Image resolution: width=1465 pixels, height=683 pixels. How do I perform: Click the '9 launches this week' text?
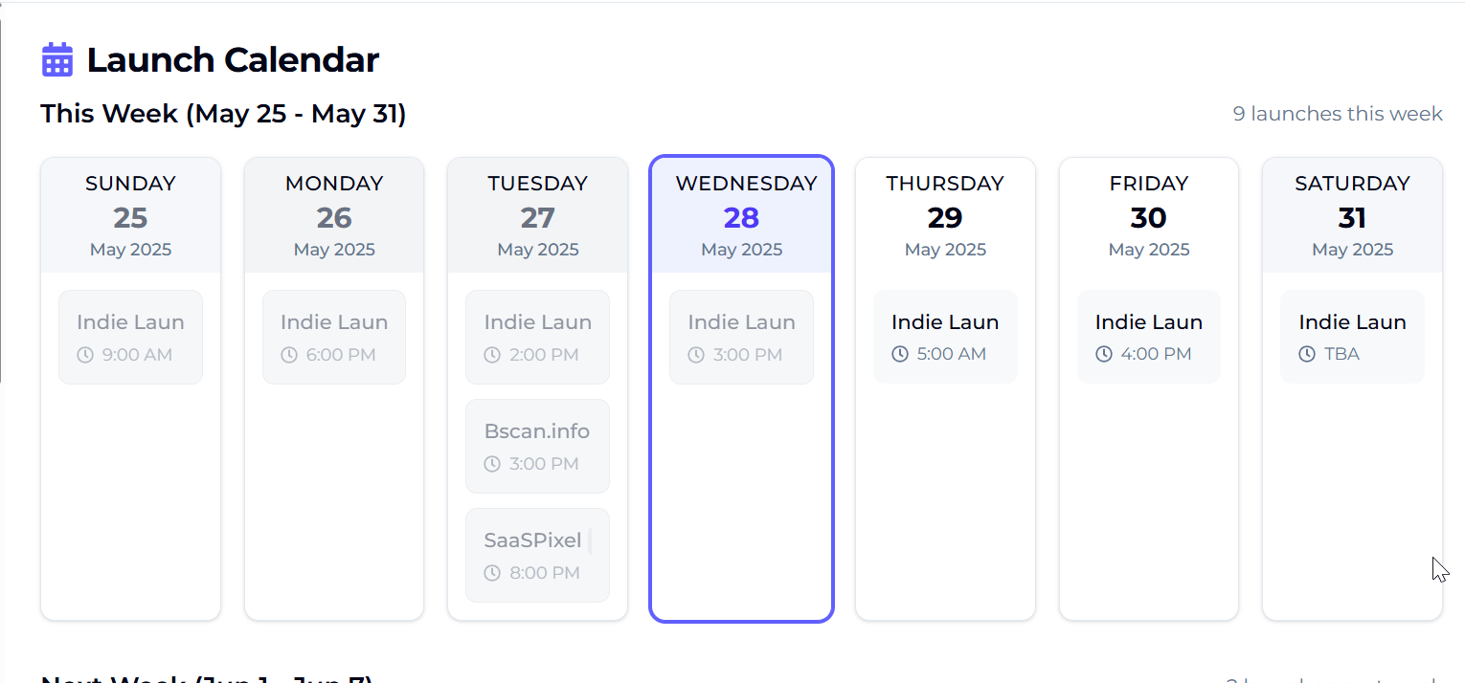point(1337,114)
